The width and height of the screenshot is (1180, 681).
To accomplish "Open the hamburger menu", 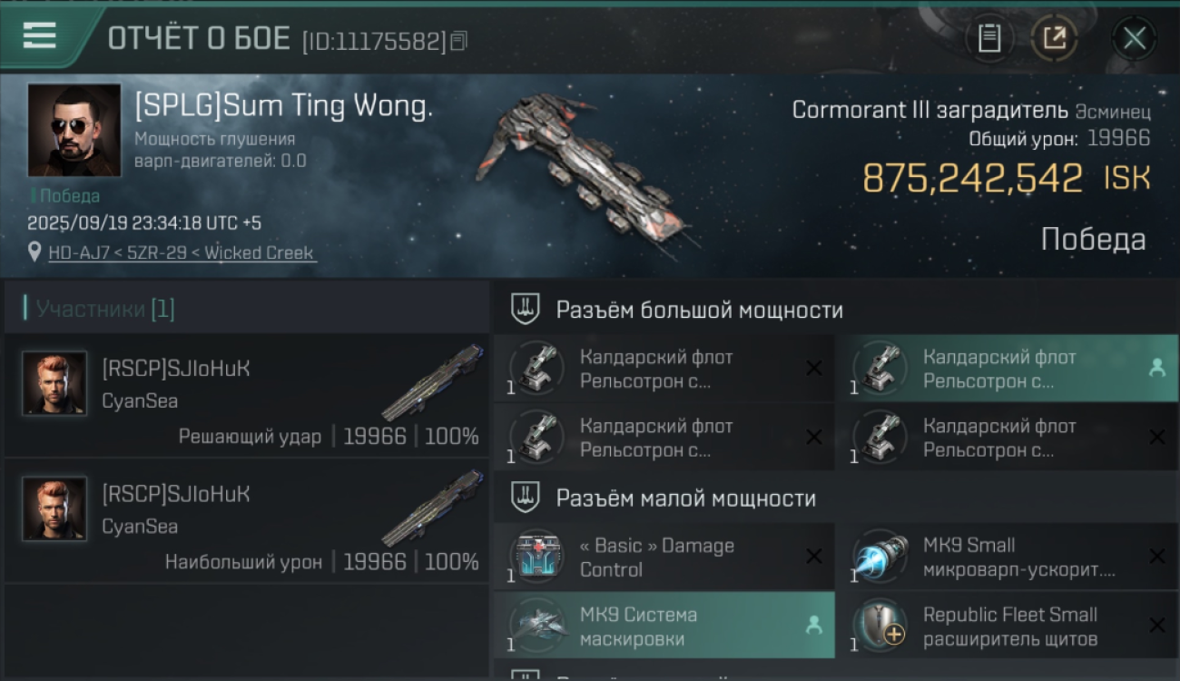I will pos(39,36).
